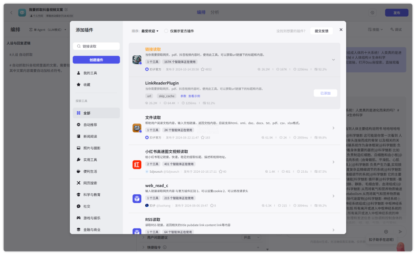The width and height of the screenshot is (416, 255).
Task: Click the search magnifier icon
Action: click(79, 46)
